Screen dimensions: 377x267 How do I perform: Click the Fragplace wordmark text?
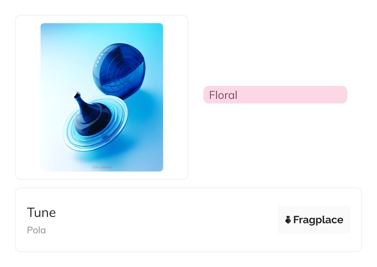click(318, 220)
